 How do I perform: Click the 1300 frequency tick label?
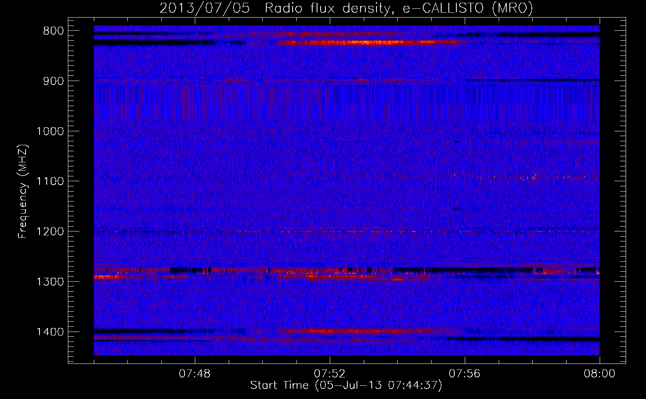50,282
